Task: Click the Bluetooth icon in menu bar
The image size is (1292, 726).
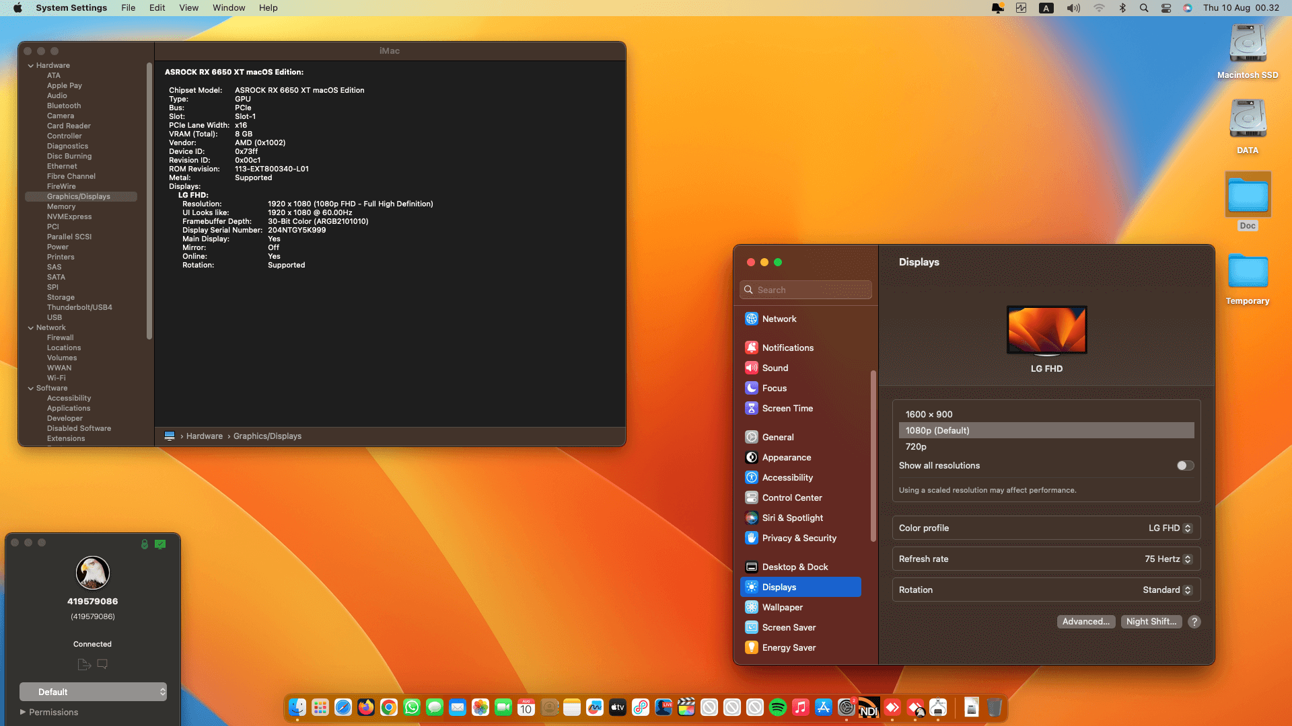Action: coord(1122,8)
